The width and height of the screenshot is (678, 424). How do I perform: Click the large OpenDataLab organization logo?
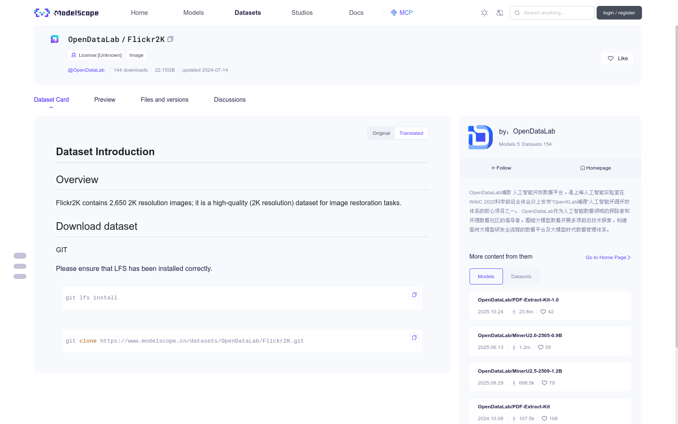(481, 137)
